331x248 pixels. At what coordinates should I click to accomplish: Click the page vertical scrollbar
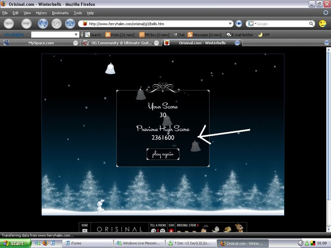point(328,127)
